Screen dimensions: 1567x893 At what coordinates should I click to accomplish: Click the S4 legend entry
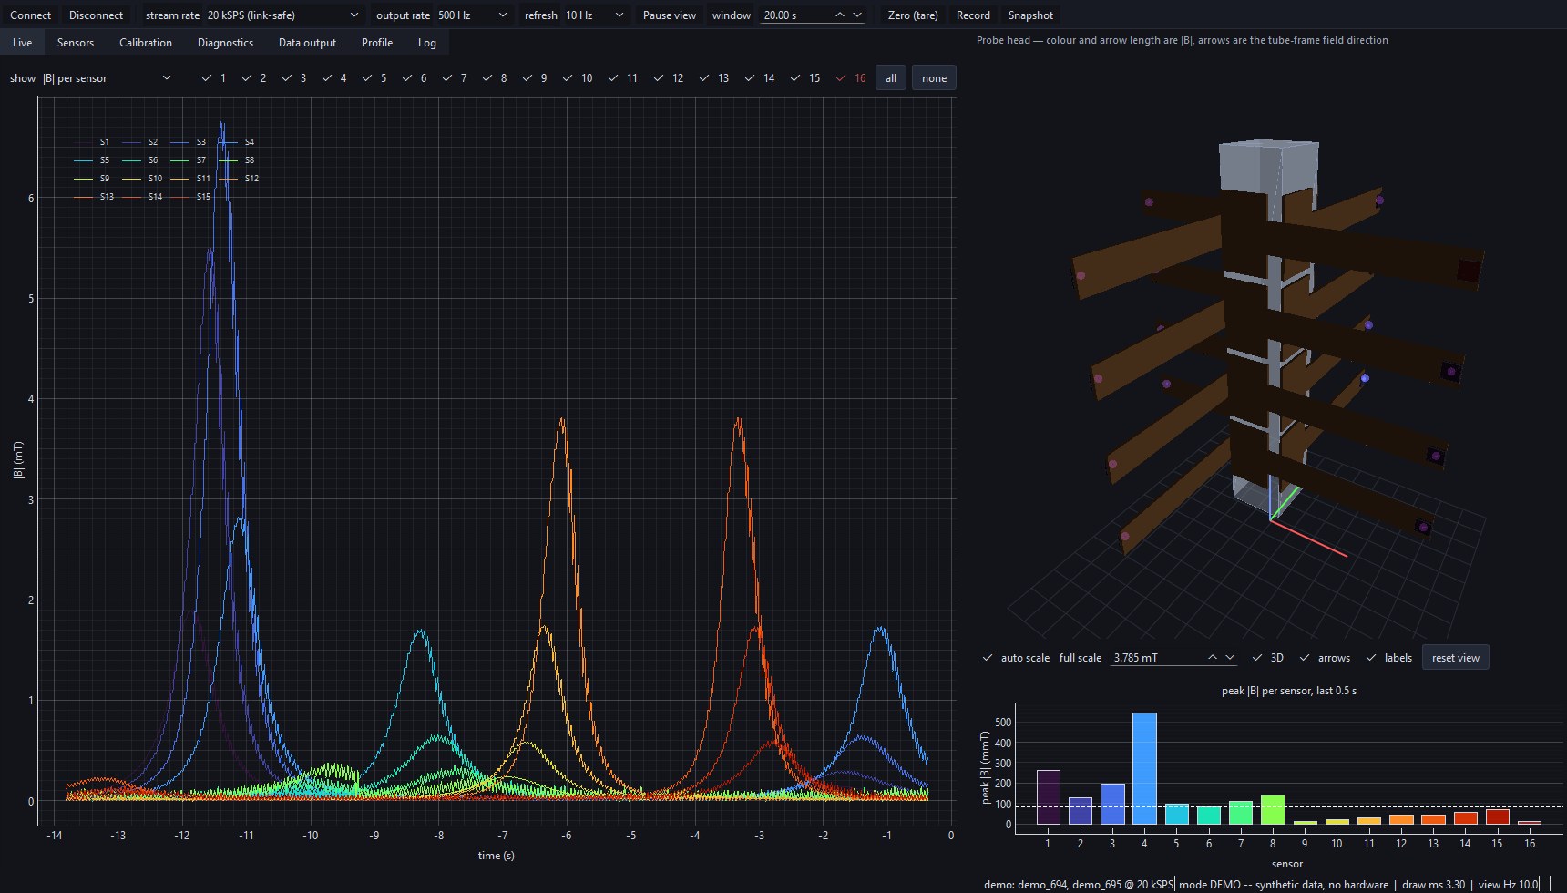pos(238,142)
